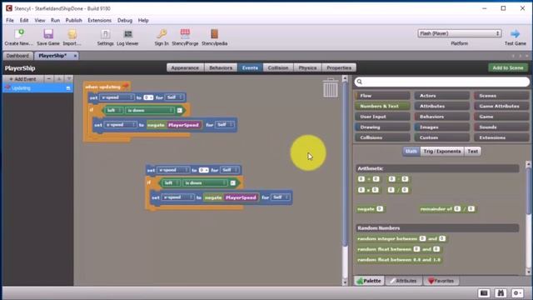Click the Add to Scene button
Image resolution: width=533 pixels, height=300 pixels.
(x=508, y=67)
